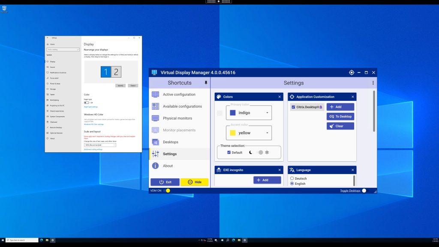Click the incognito icon on the EXE incognito panel
The image size is (439, 247).
pyautogui.click(x=219, y=169)
